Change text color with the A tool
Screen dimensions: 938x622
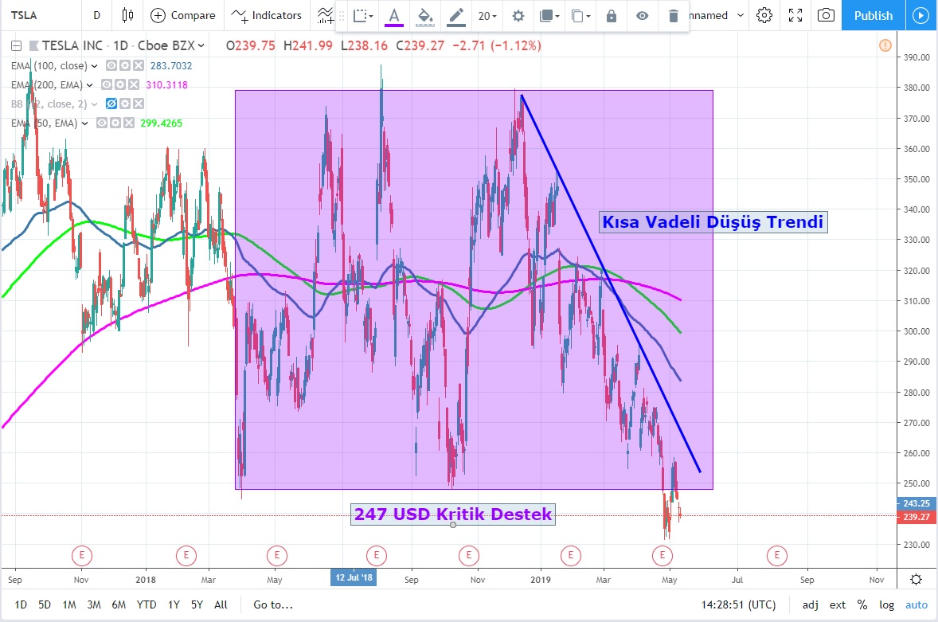(393, 16)
